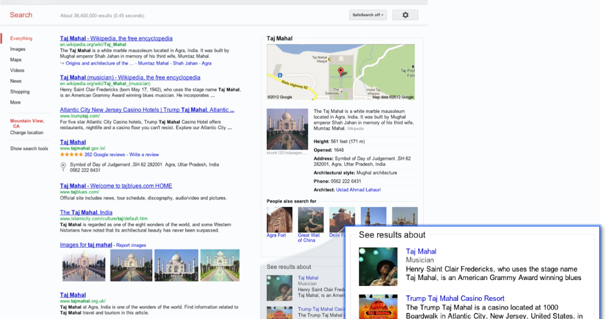Open Taj Mahal (musician) Wikipedia result
Viewport: 609px width, 319px height.
(x=130, y=77)
